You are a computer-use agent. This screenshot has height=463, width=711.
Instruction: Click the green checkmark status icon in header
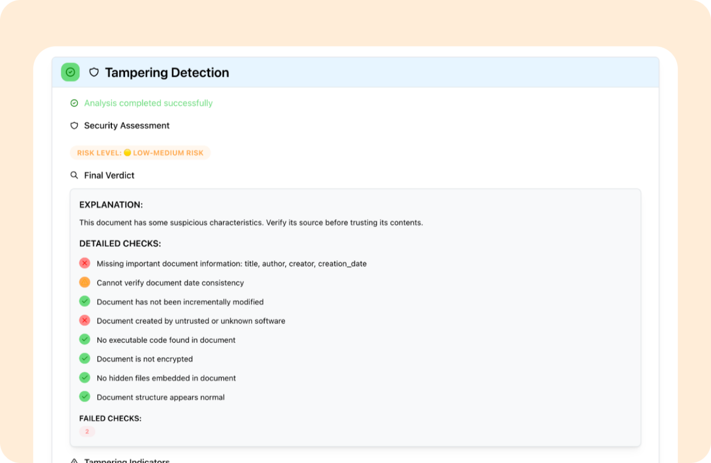(x=70, y=72)
